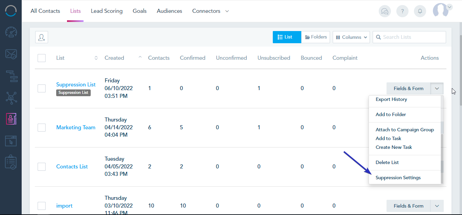Click the help question mark icon
The height and width of the screenshot is (215, 462).
point(402,11)
